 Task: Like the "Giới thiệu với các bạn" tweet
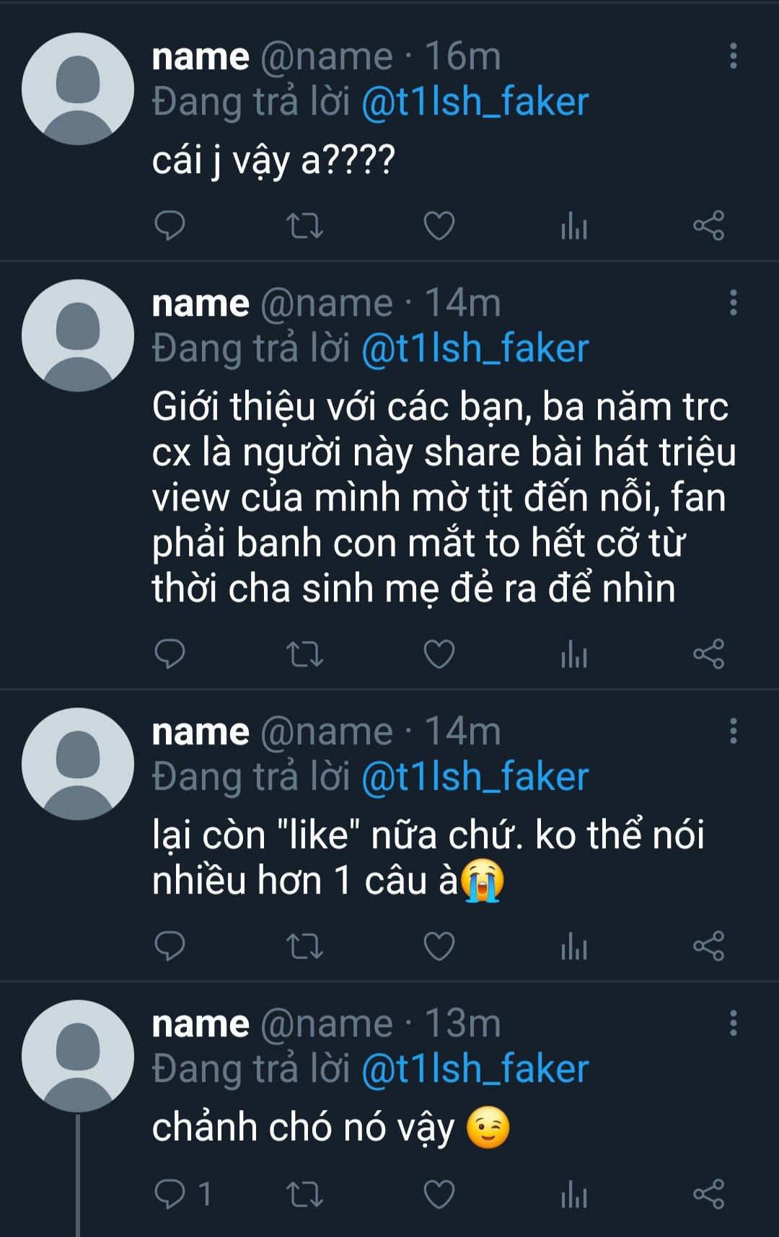click(439, 654)
